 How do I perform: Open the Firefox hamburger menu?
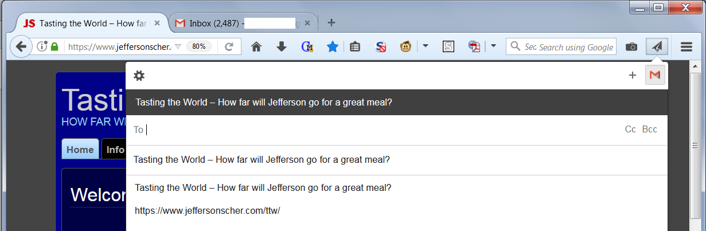coord(687,47)
